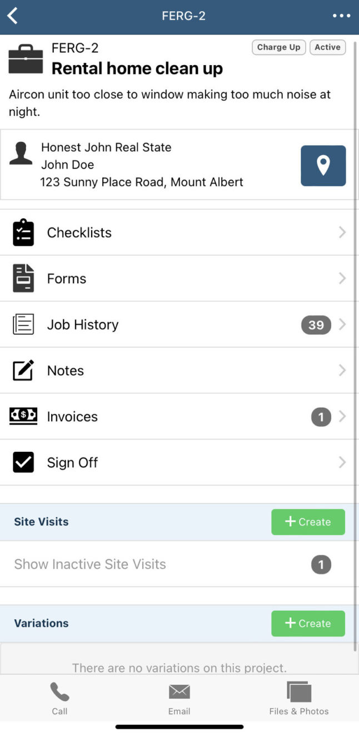
Task: Tap the Invoices money icon
Action: click(23, 416)
